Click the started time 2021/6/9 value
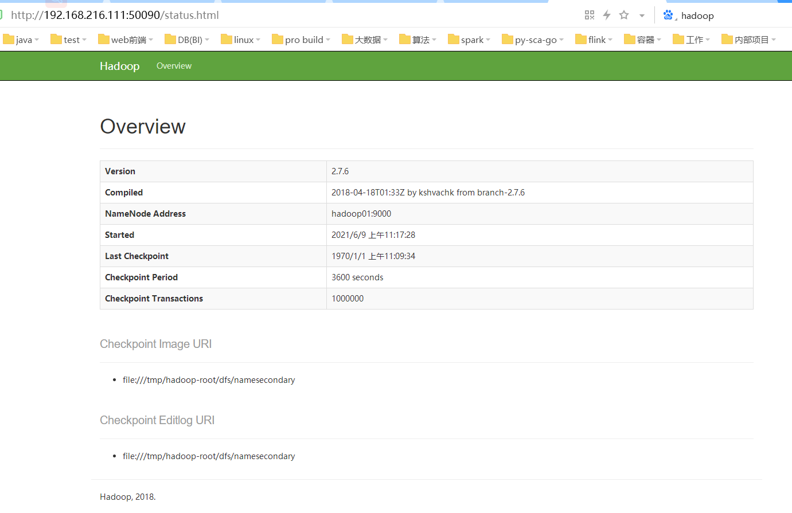Viewport: 792px width, 513px height. (373, 235)
